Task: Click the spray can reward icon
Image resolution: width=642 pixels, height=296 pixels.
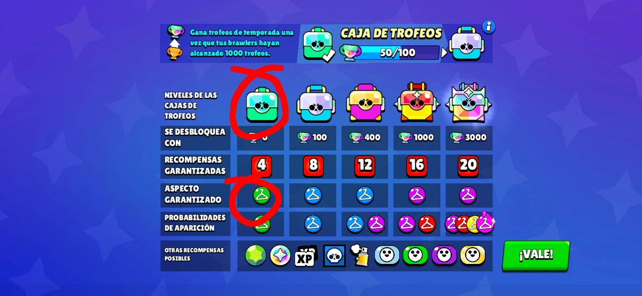Action: point(360,256)
